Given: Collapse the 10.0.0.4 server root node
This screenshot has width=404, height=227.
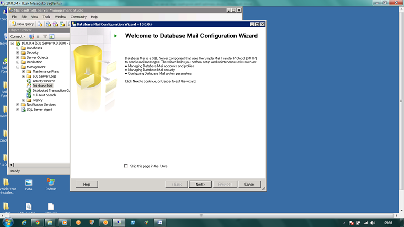Looking at the screenshot, I should (12, 43).
